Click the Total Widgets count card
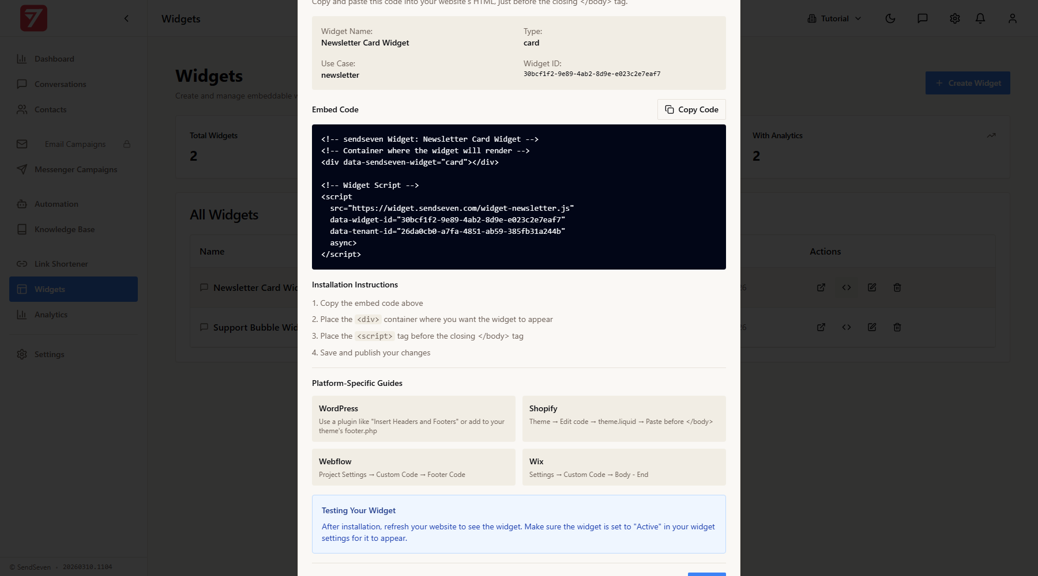 (x=236, y=147)
